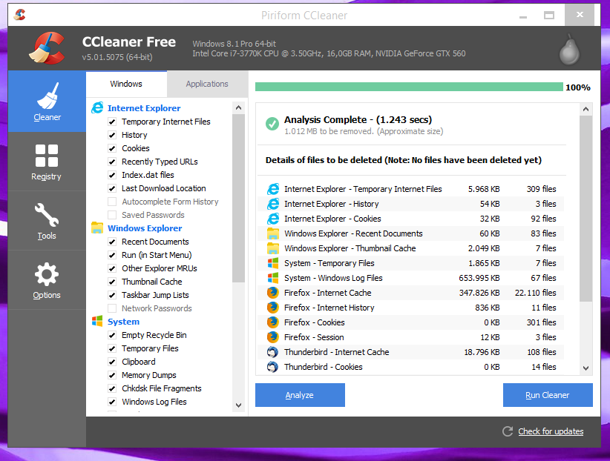Click the Windows Explorer folder category icon
Viewport: 610px width, 461px height.
(x=97, y=228)
